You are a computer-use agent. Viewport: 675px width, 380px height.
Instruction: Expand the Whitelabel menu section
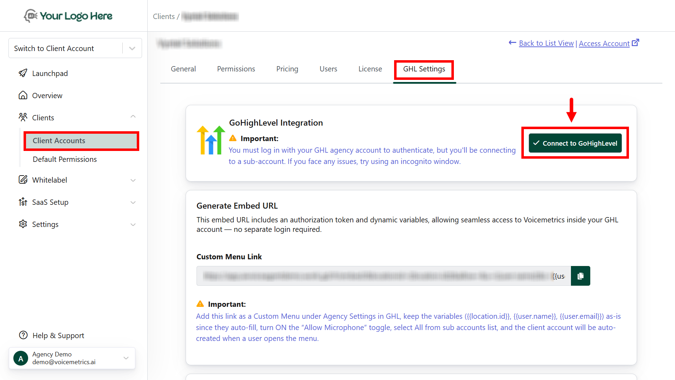tap(133, 180)
